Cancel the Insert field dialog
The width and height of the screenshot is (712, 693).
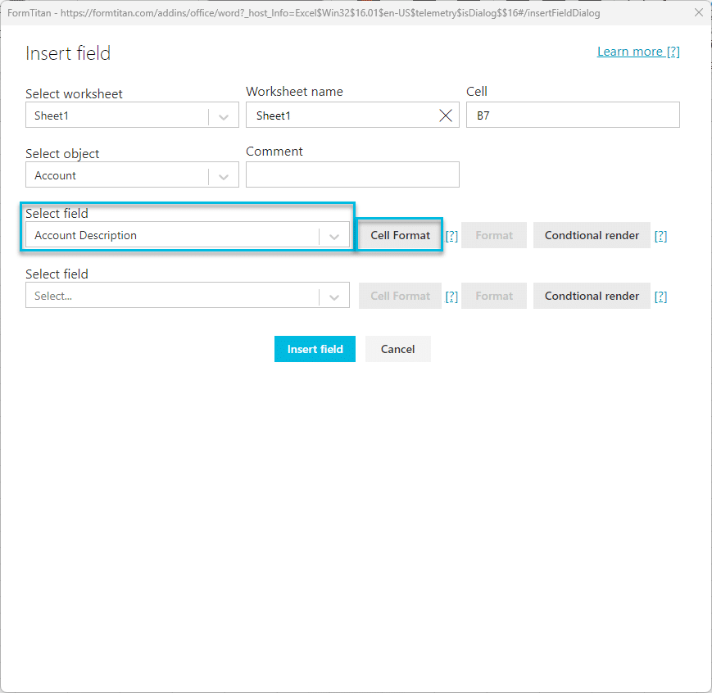397,349
